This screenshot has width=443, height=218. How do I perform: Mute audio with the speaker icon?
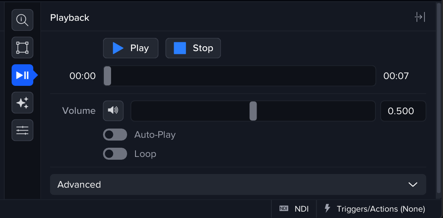(113, 111)
